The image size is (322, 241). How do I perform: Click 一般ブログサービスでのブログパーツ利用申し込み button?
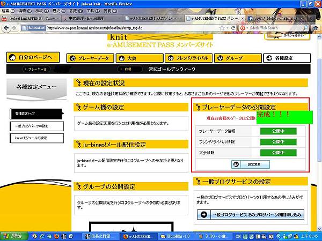[x=251, y=215]
